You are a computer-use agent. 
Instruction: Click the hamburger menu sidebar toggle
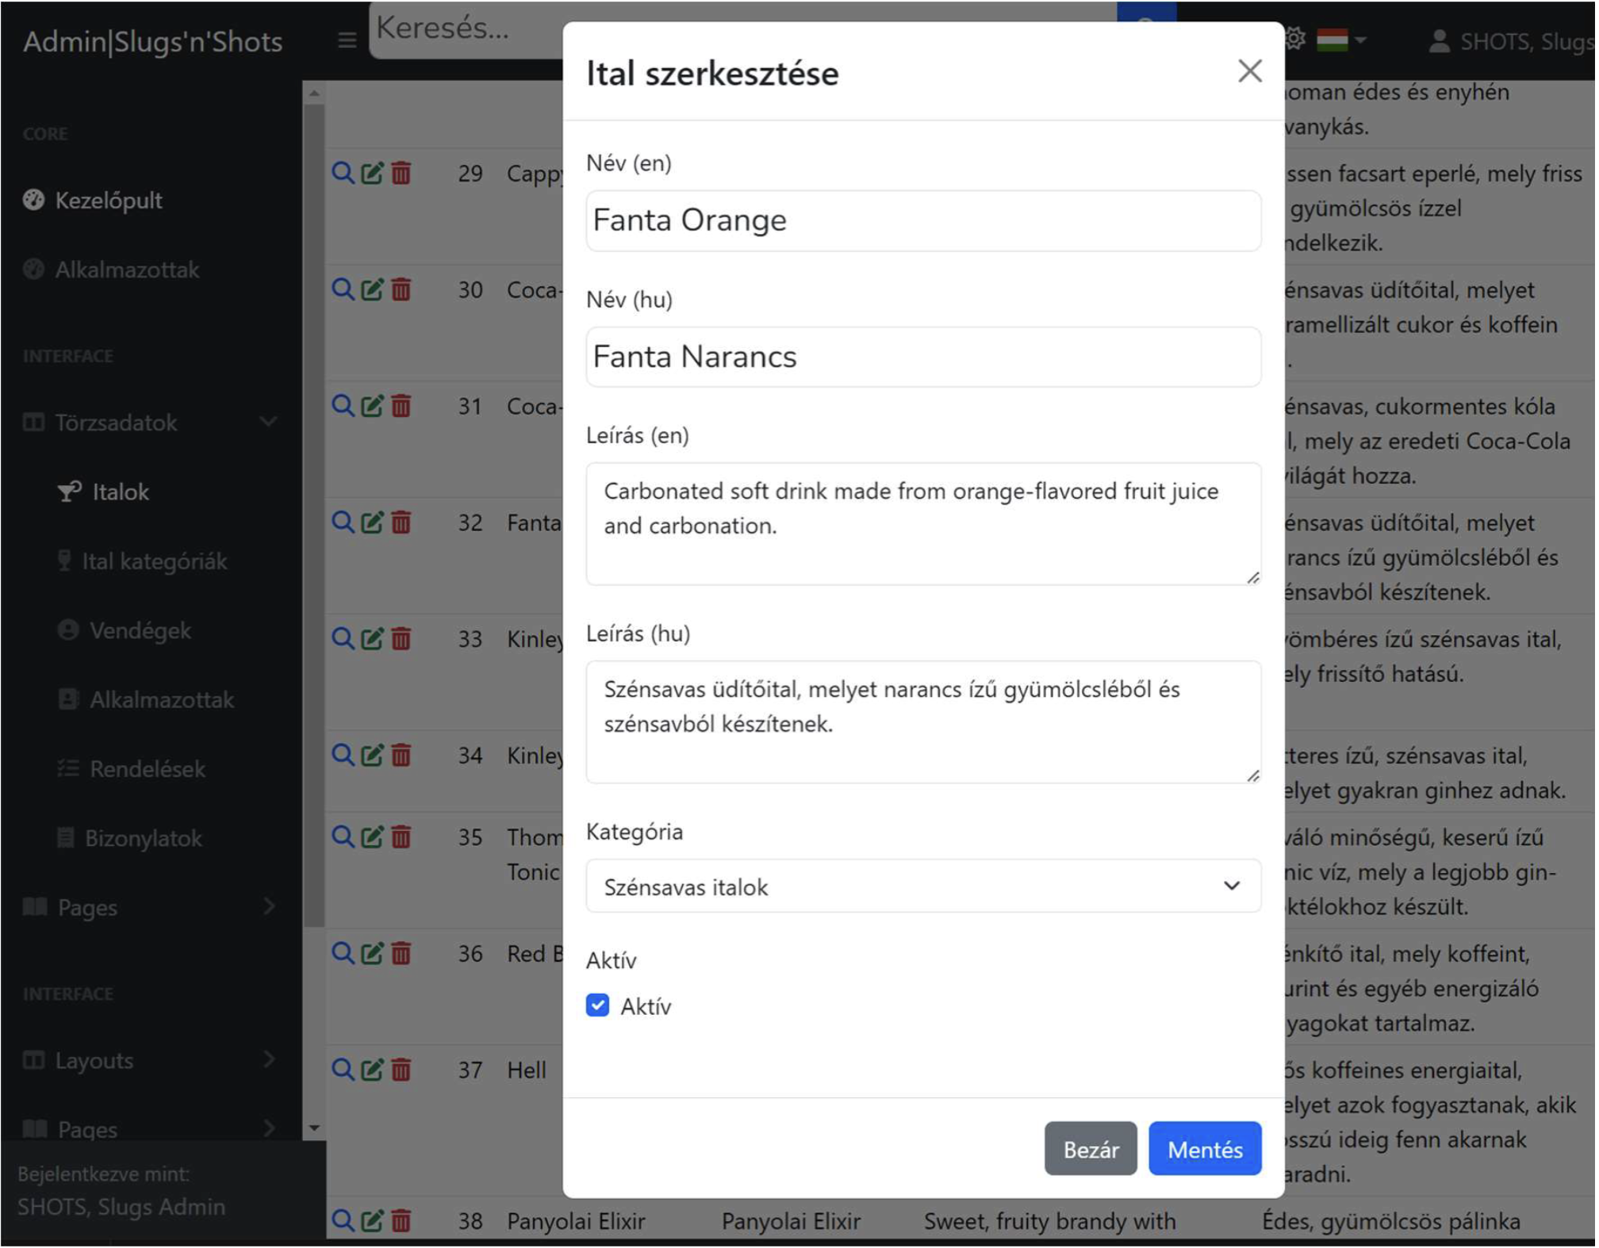point(347,40)
